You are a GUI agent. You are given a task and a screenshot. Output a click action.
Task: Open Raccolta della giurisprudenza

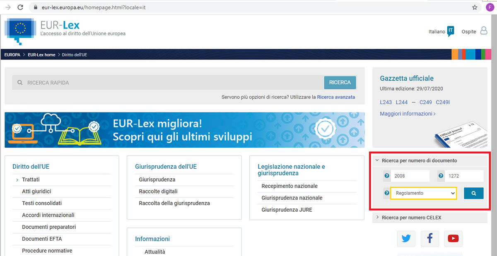(174, 203)
